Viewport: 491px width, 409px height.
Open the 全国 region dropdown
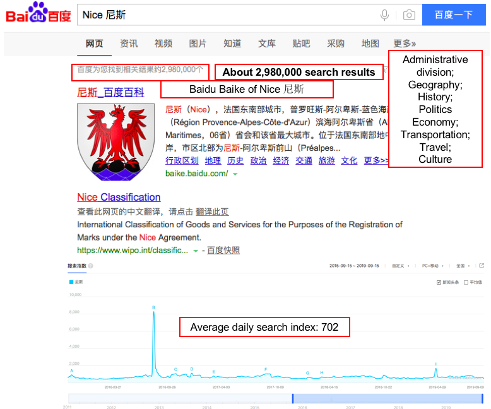[463, 266]
